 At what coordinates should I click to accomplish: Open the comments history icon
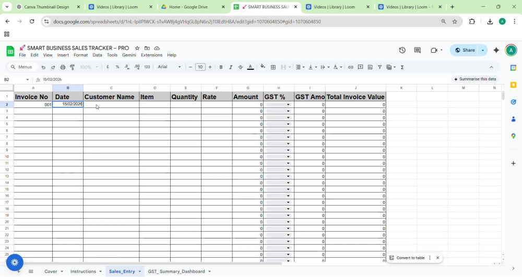[x=417, y=50]
